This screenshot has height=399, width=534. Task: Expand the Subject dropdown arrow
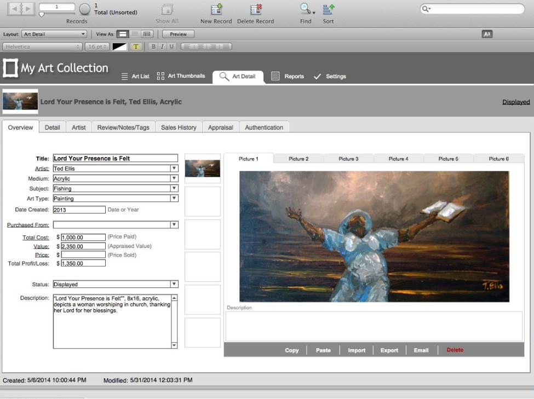[174, 188]
